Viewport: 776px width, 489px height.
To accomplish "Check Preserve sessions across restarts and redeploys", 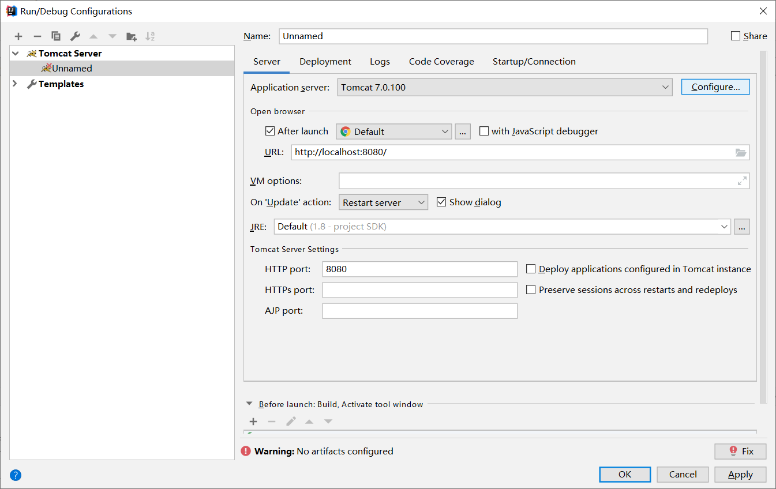I will coord(531,289).
